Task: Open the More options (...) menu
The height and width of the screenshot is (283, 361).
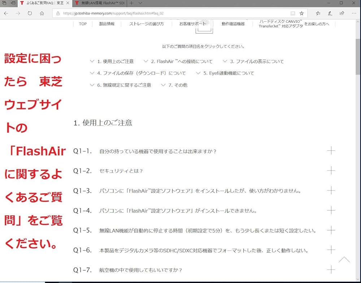Action: point(354,13)
